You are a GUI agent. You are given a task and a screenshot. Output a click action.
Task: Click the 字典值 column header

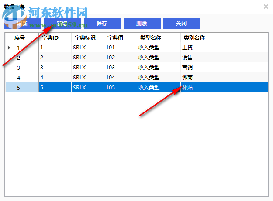121,37
